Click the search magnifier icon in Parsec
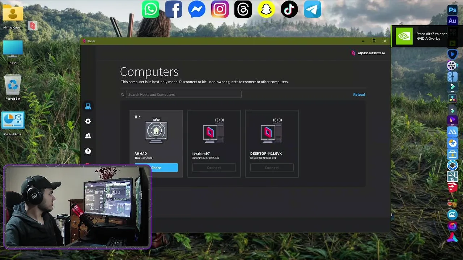This screenshot has width=463, height=260. click(x=123, y=95)
